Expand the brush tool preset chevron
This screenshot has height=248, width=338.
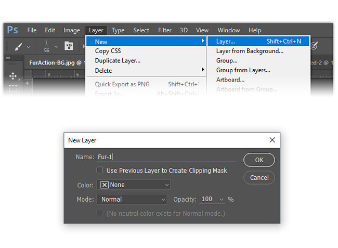coord(29,47)
